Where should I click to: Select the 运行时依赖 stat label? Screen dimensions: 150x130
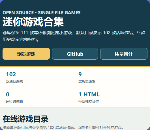pyautogui.click(x=14, y=101)
